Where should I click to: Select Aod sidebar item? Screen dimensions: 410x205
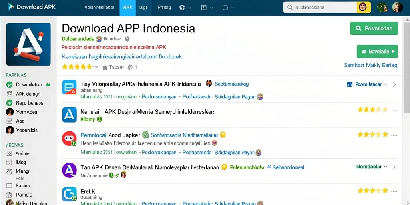tap(20, 121)
